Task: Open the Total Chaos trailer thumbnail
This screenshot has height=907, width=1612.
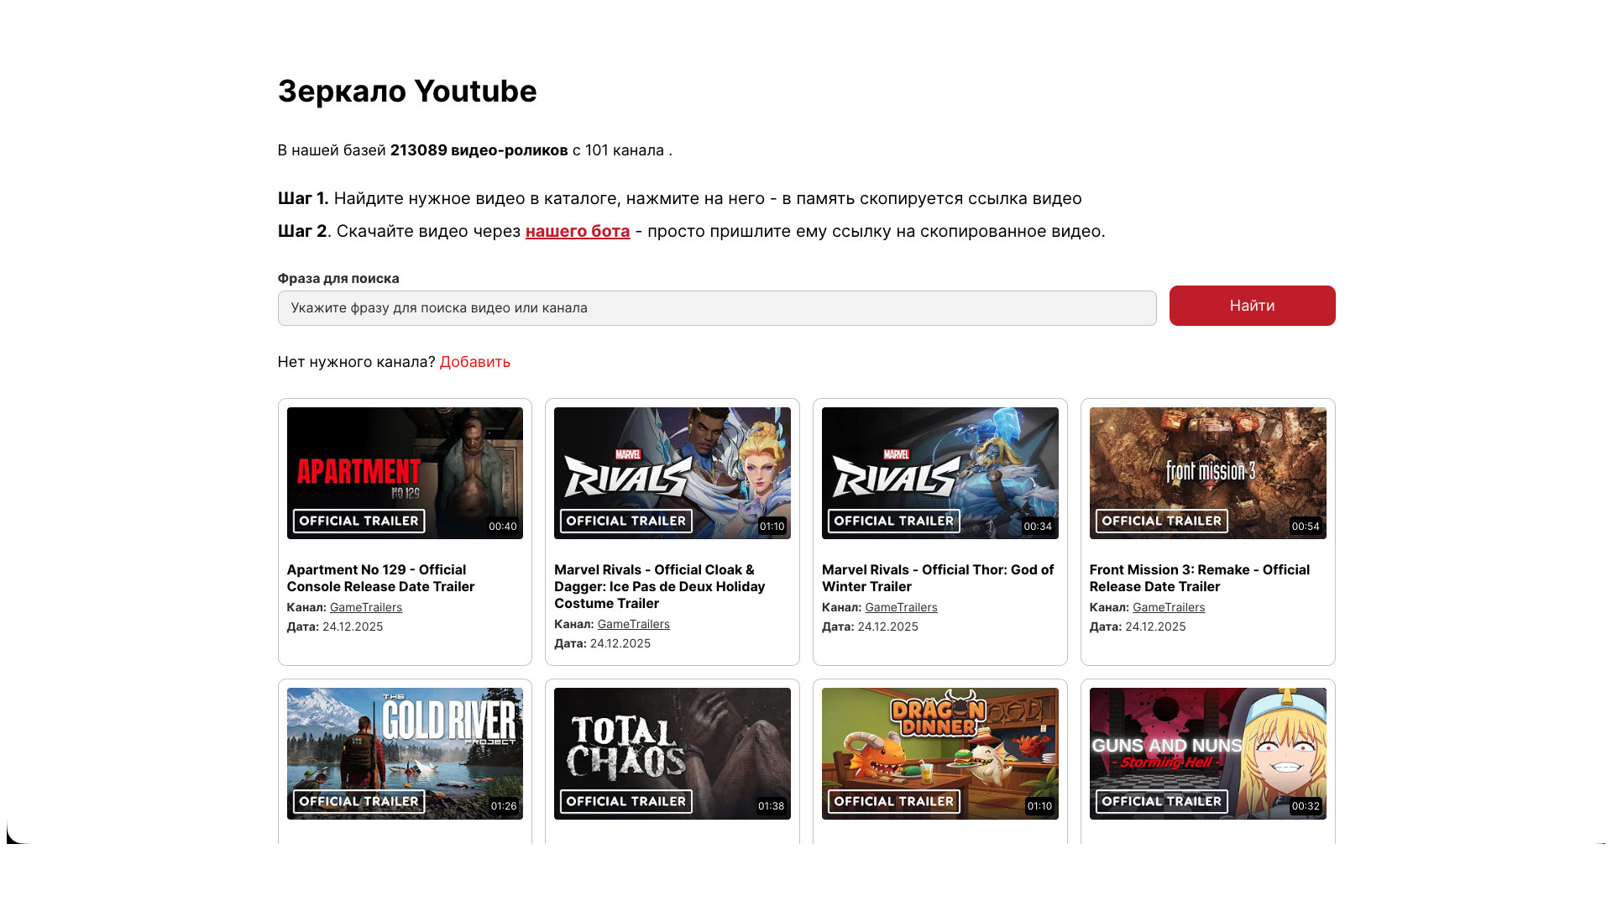Action: [673, 753]
